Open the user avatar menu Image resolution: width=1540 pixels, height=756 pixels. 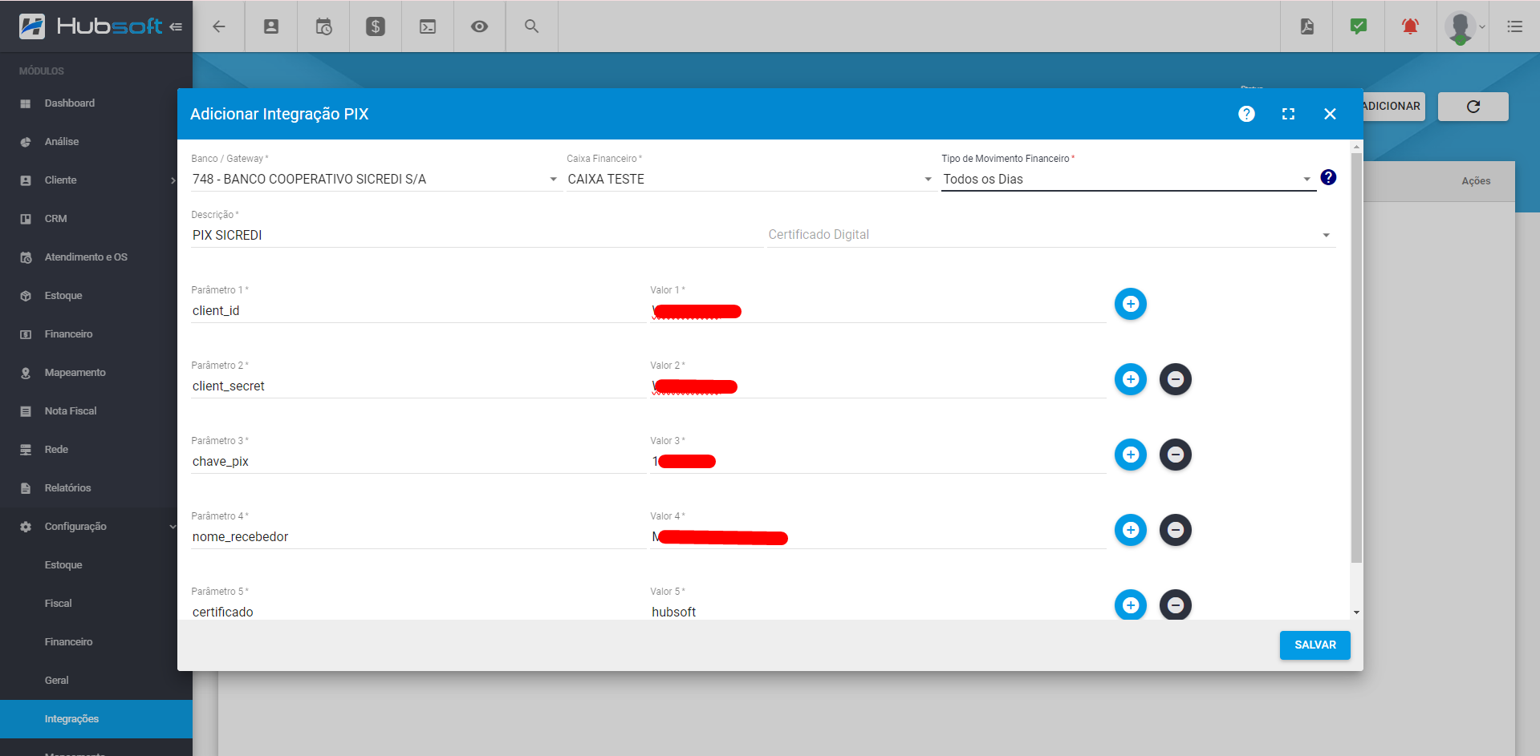pyautogui.click(x=1465, y=26)
